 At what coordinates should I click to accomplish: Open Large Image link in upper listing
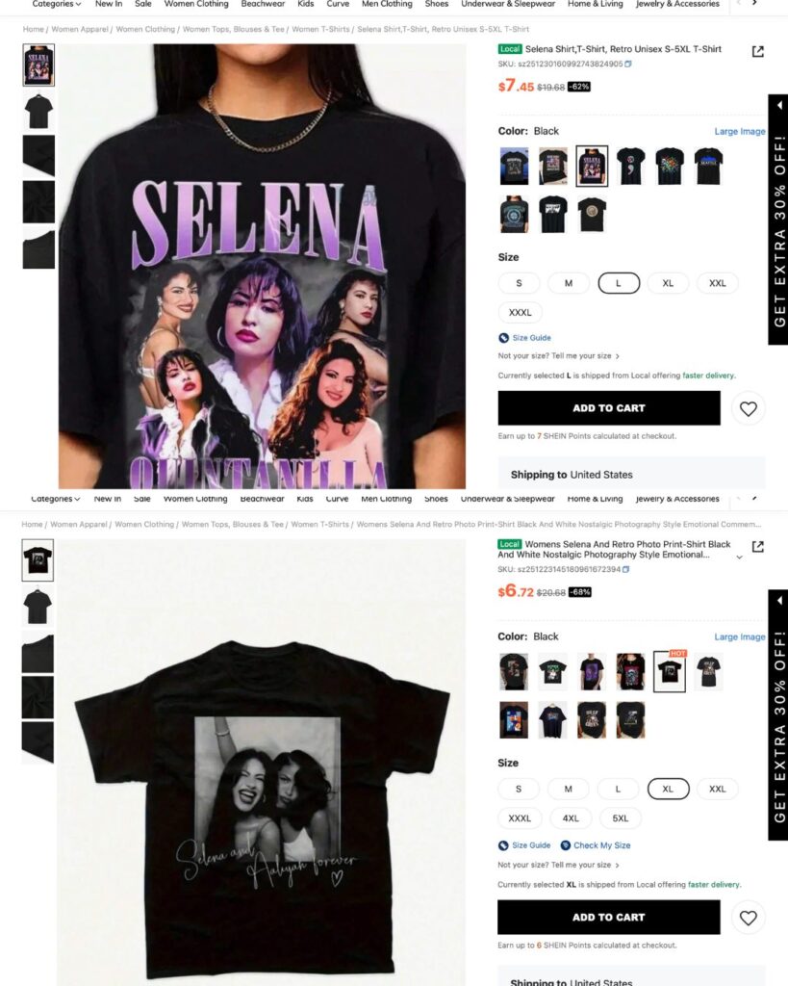coord(740,131)
